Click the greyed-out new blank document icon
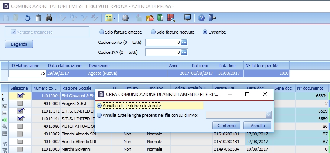This screenshot has height=153, width=330. pyautogui.click(x=6, y=18)
